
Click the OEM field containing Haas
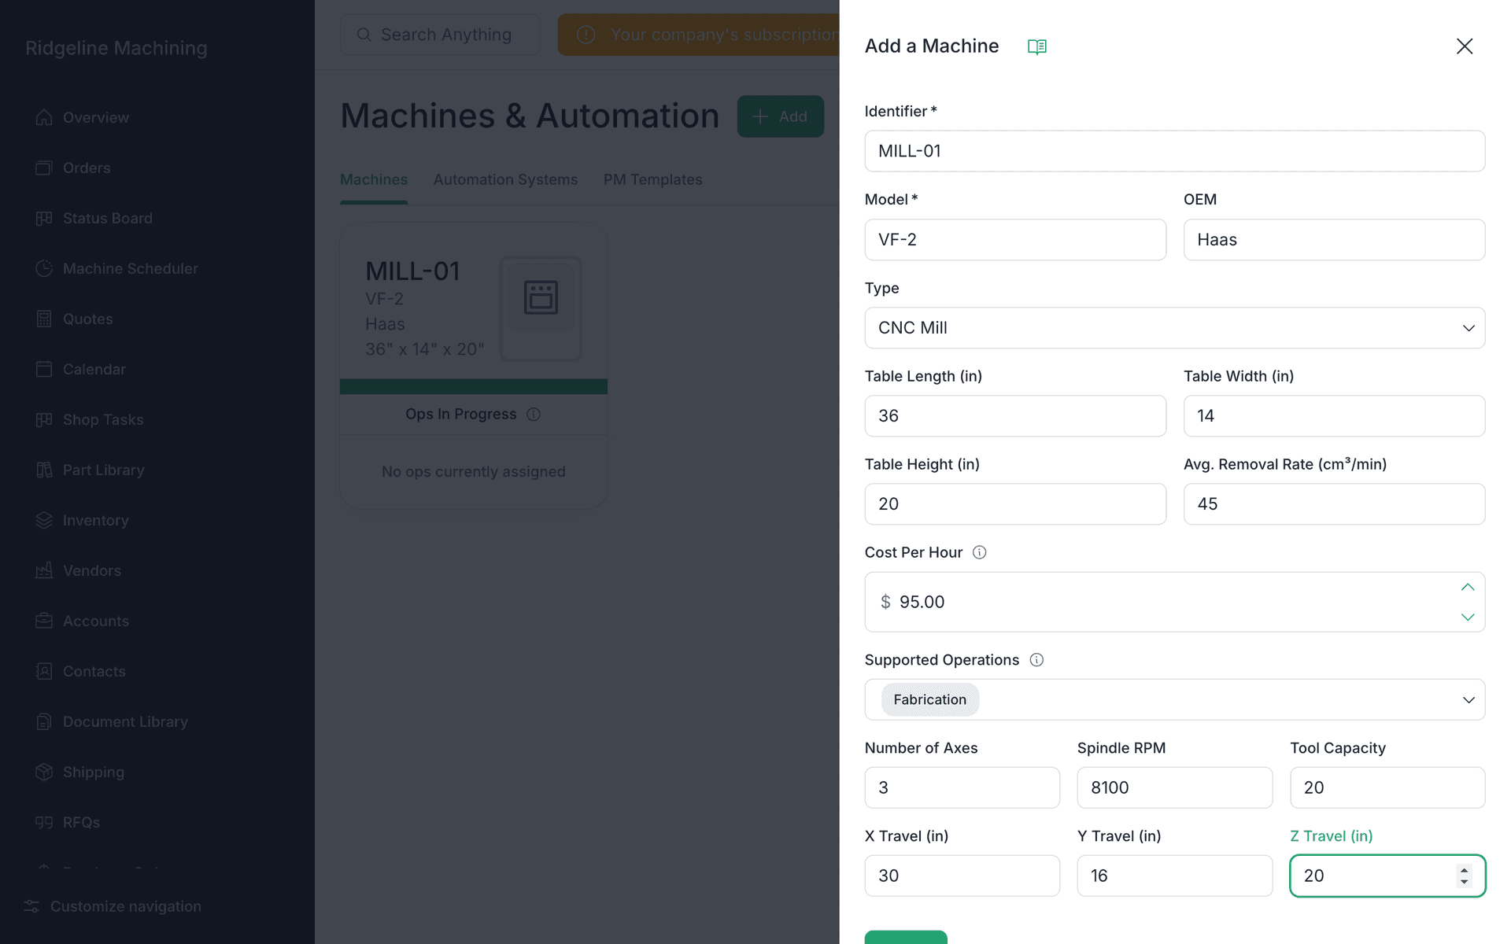1334,240
